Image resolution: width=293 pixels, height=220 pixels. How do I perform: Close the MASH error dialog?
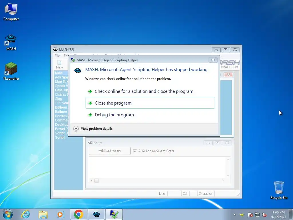point(213,60)
